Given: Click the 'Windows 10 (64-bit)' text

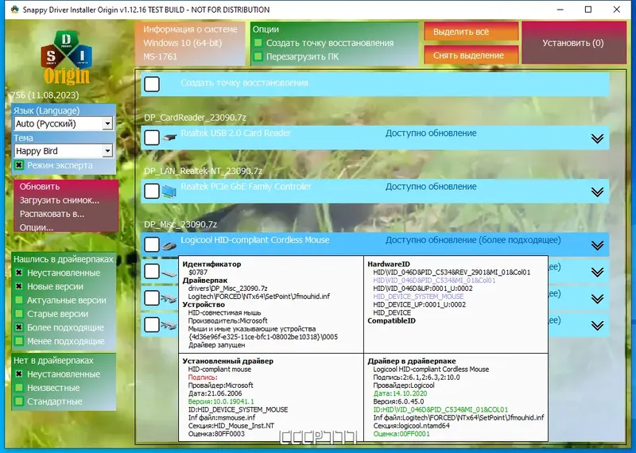Looking at the screenshot, I should tap(183, 43).
